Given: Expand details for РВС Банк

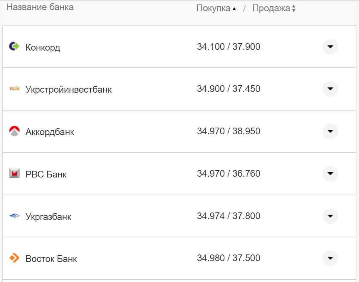Looking at the screenshot, I should tap(330, 174).
